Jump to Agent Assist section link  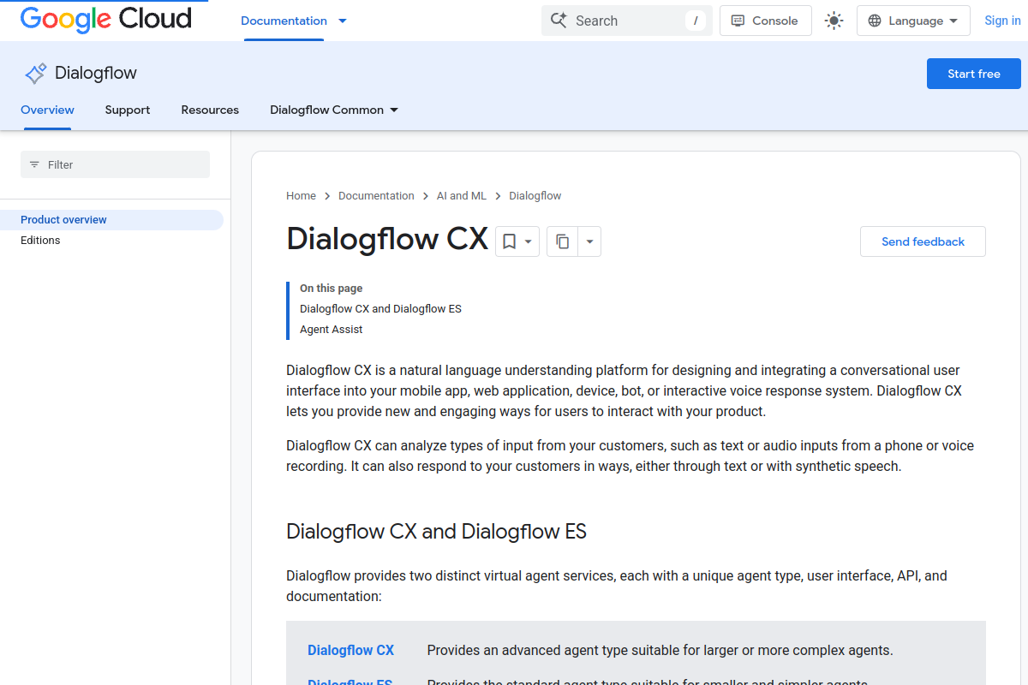point(332,330)
